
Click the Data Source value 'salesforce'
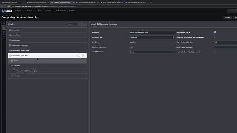(x=133, y=42)
